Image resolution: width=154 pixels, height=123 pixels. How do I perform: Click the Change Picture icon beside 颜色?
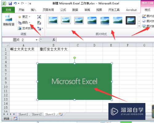coord(39,22)
